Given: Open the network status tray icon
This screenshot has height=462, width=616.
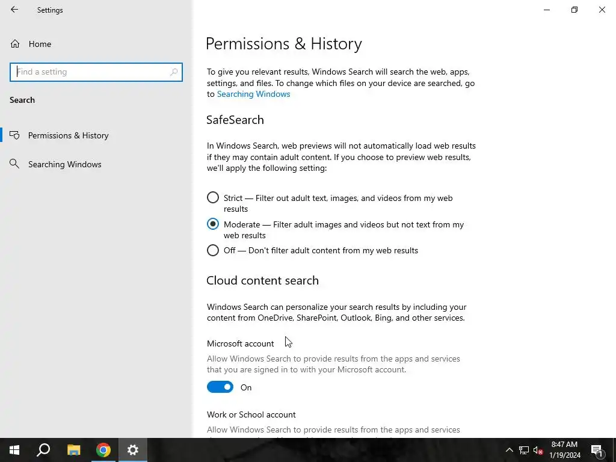Looking at the screenshot, I should click(524, 450).
